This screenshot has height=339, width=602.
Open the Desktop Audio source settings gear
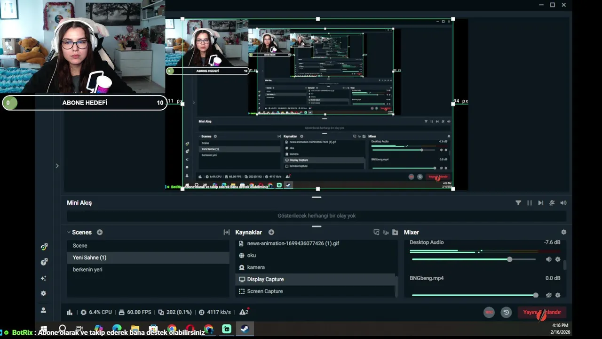pyautogui.click(x=558, y=259)
